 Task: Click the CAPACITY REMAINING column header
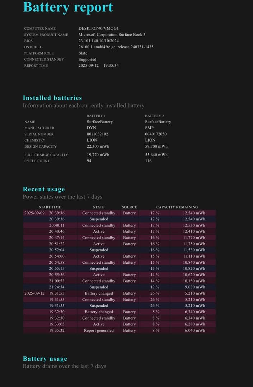177,207
